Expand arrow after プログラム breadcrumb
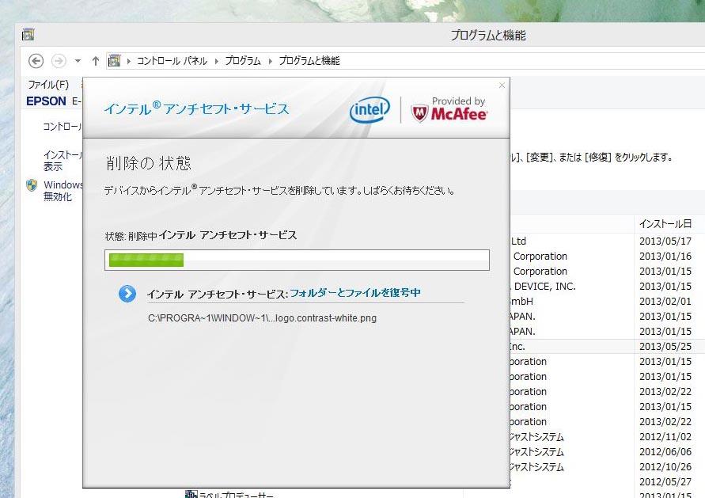 tap(271, 61)
